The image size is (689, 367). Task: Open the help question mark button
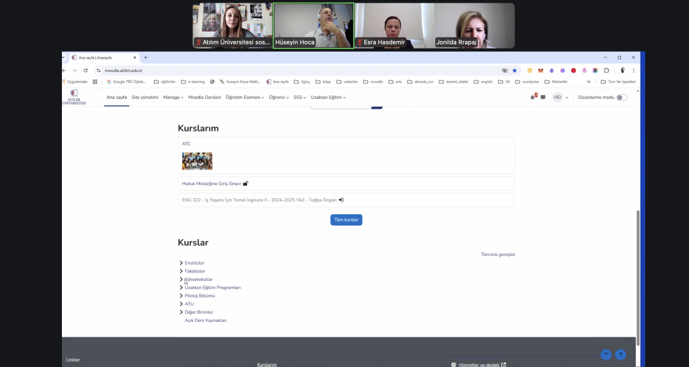620,354
